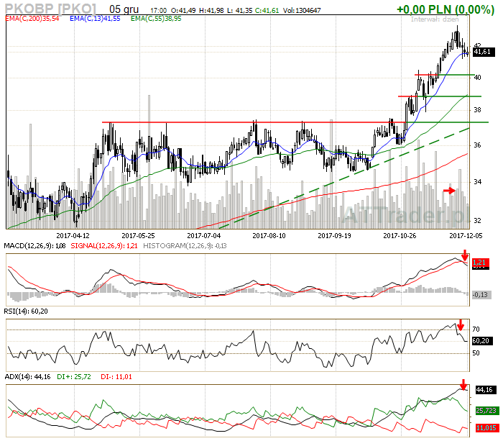Click the current price tag 41,61

click(484, 52)
